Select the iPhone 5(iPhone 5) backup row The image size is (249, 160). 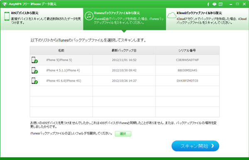tap(124, 60)
